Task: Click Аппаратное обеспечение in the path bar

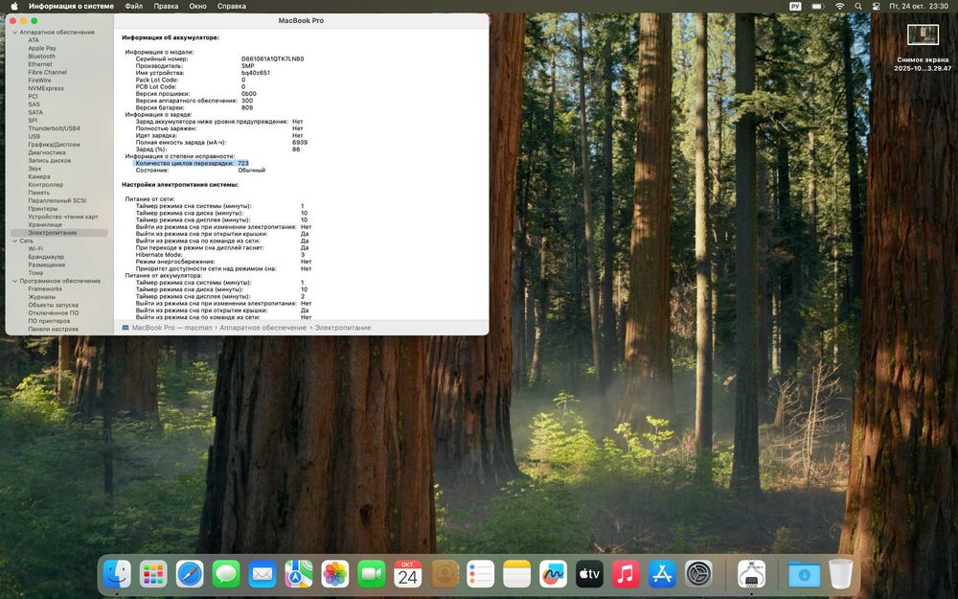Action: click(262, 328)
